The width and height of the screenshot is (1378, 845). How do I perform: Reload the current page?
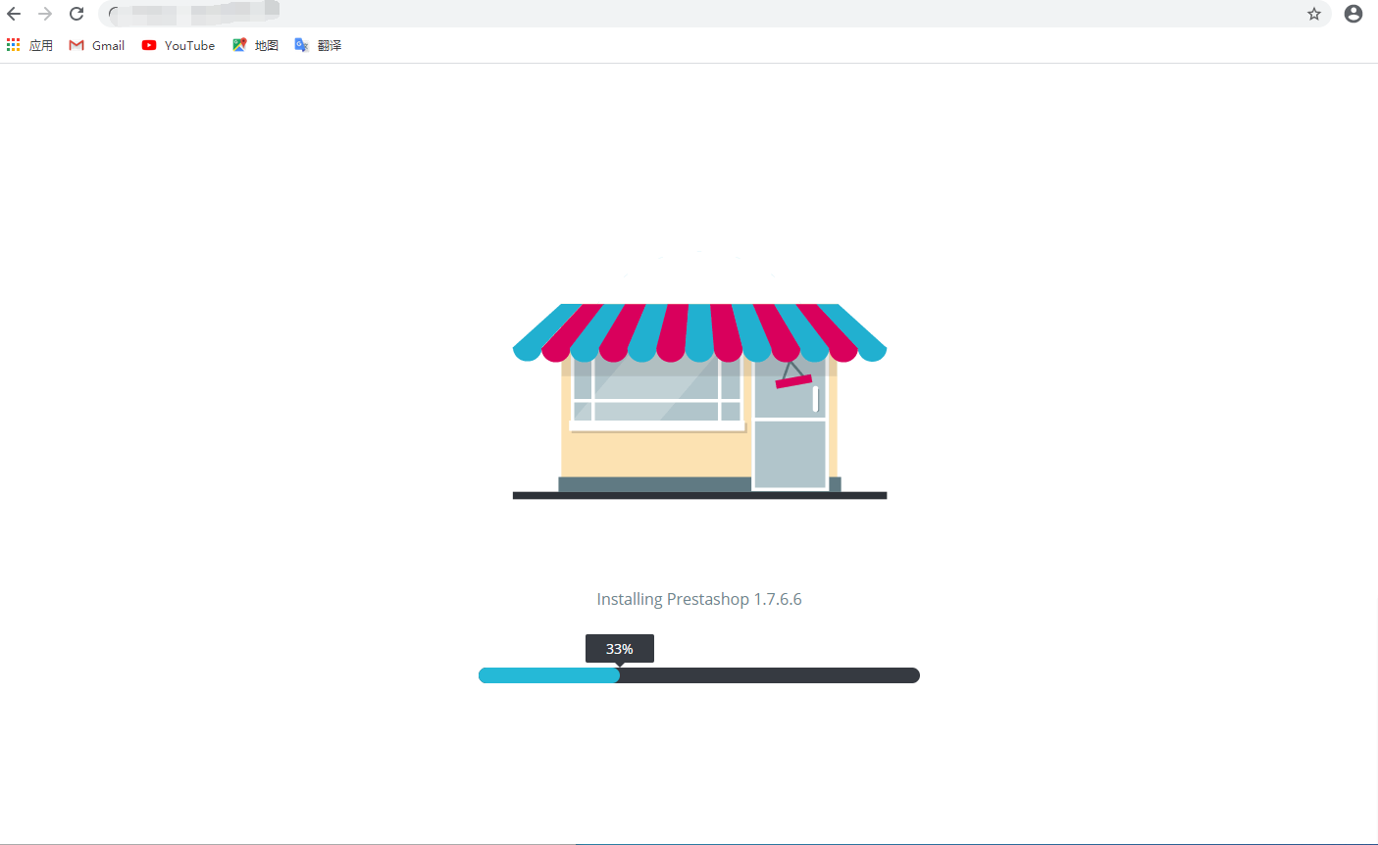tap(77, 14)
